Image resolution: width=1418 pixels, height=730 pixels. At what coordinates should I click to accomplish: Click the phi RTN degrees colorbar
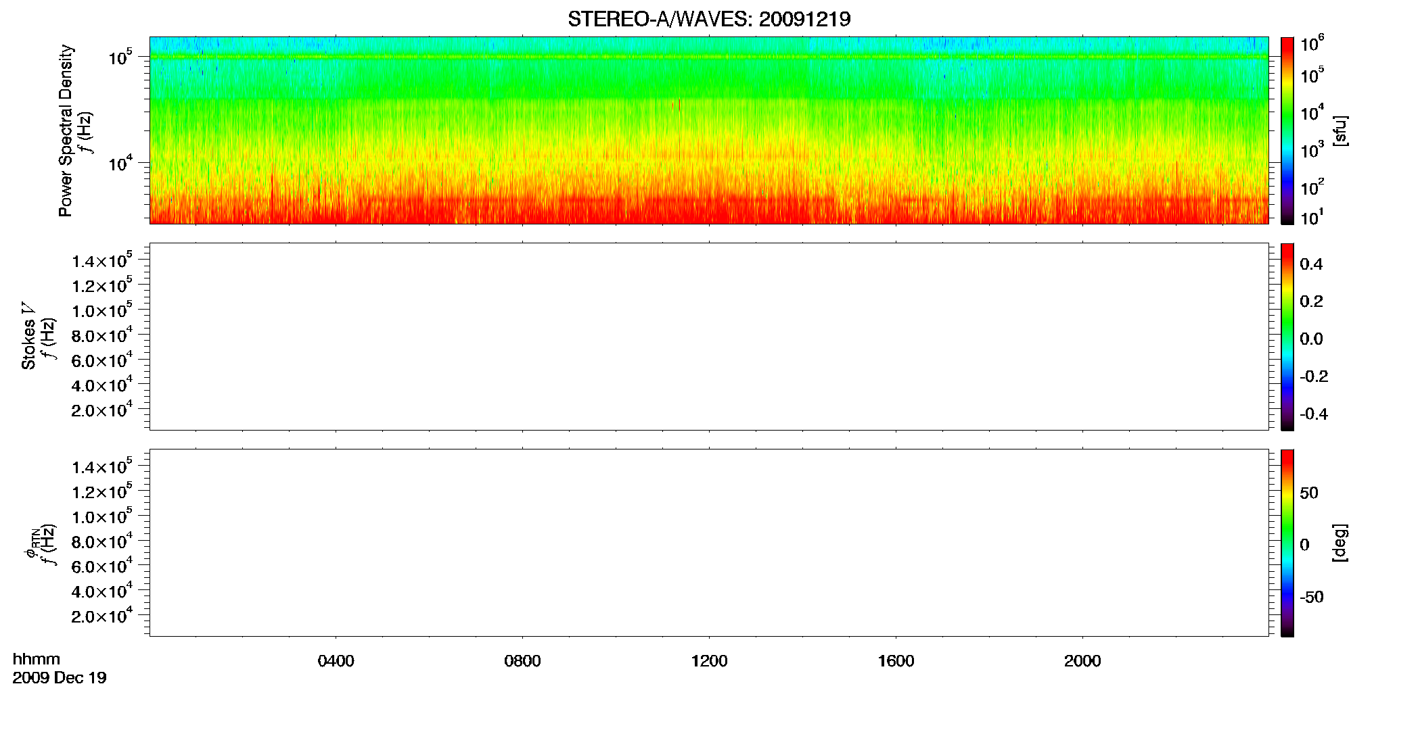(1287, 543)
